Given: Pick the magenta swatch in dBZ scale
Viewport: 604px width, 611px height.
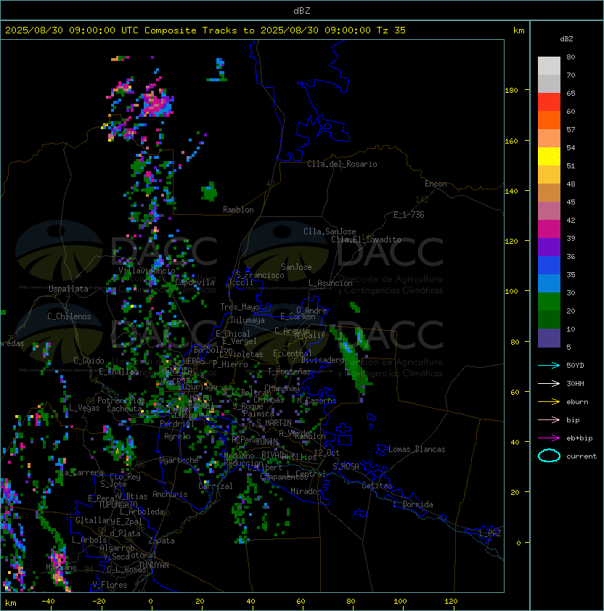Looking at the screenshot, I should click(549, 229).
